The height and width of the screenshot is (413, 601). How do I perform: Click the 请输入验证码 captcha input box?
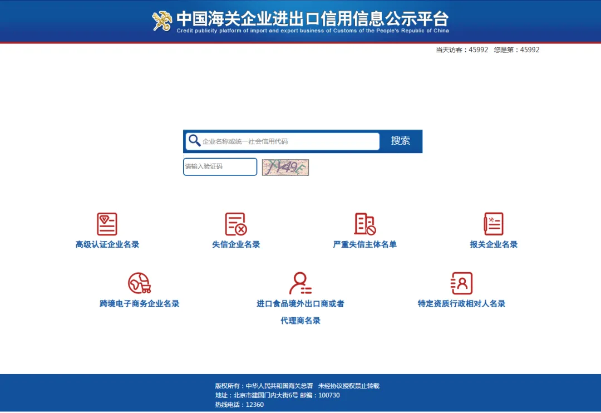pyautogui.click(x=220, y=167)
